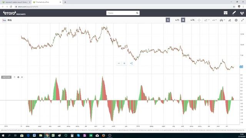
Task: Open Mail app from the taskbar
Action: [x=97, y=135]
